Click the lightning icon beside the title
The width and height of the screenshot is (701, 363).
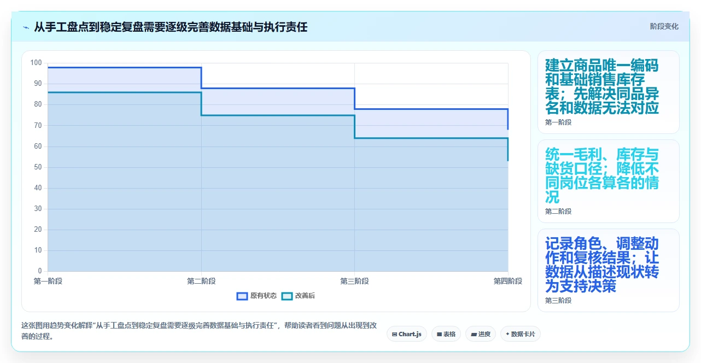point(26,27)
